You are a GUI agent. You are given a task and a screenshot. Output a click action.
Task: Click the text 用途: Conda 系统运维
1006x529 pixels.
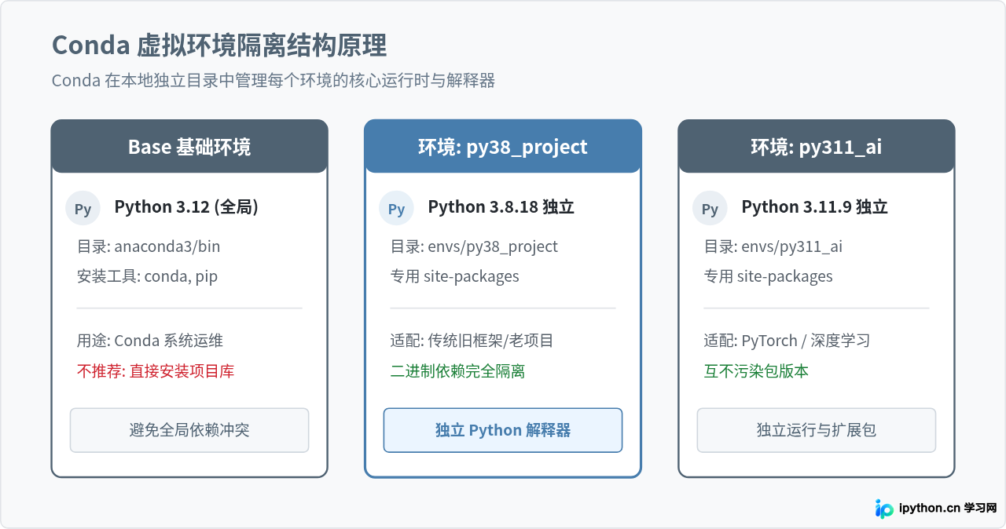(150, 341)
